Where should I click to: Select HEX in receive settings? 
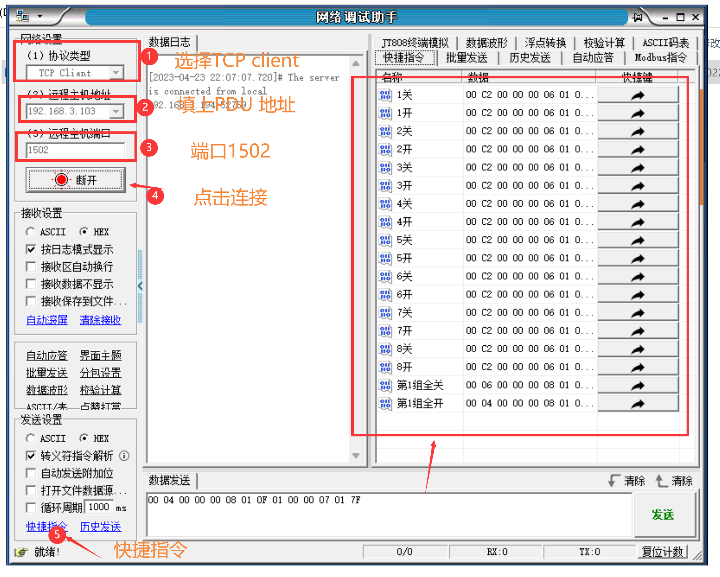[84, 232]
